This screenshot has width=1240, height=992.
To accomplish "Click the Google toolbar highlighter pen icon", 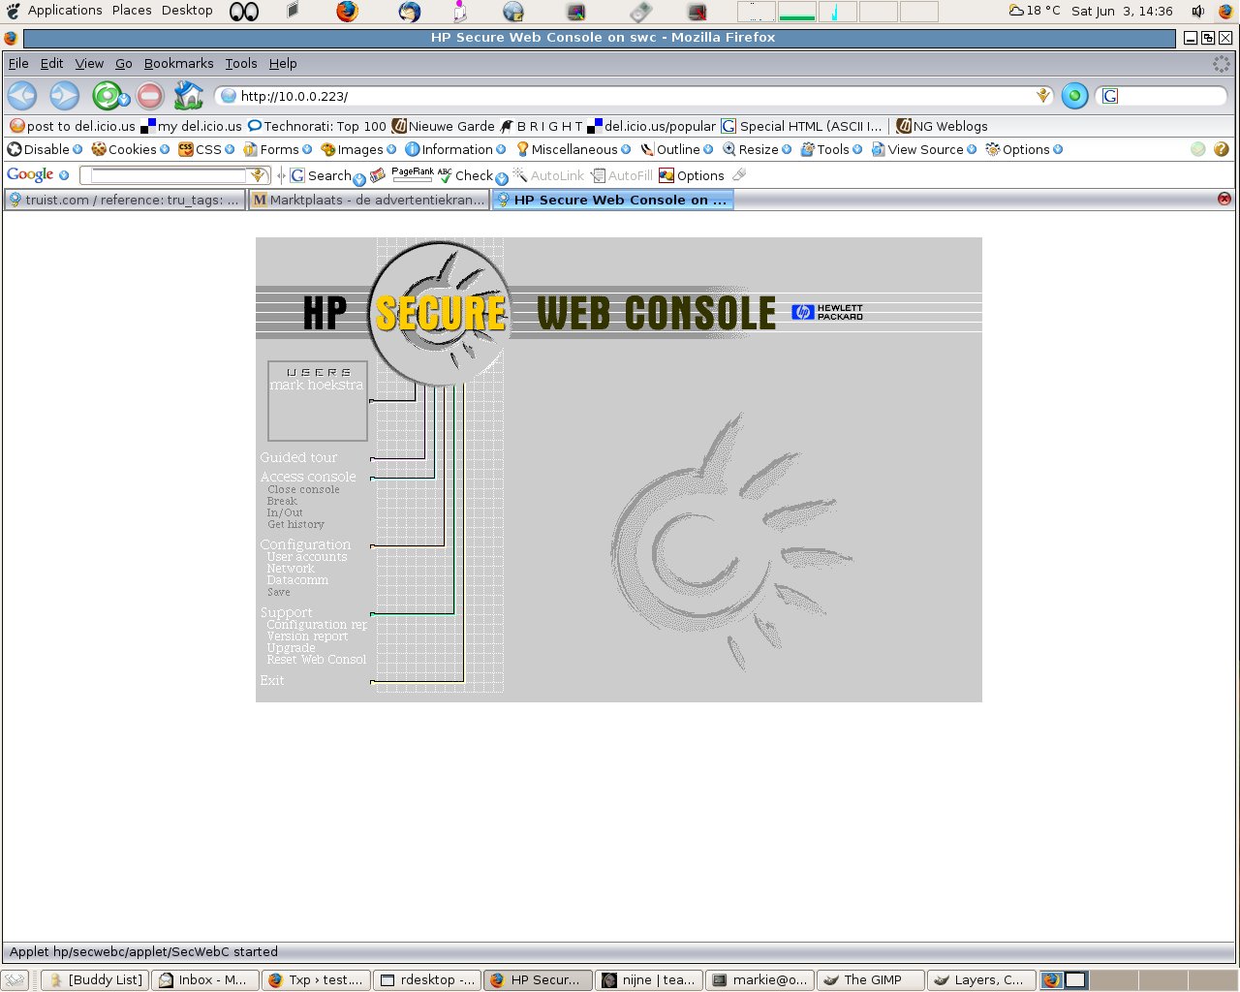I will [739, 174].
